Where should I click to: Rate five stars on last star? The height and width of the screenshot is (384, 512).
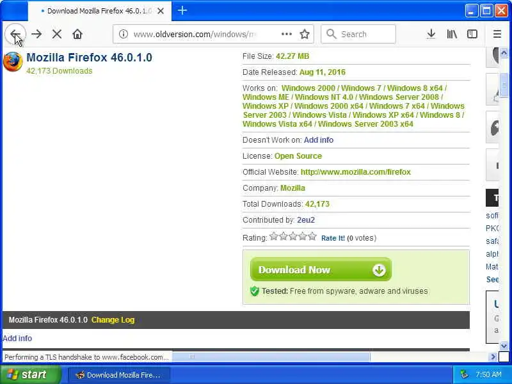[x=312, y=236]
